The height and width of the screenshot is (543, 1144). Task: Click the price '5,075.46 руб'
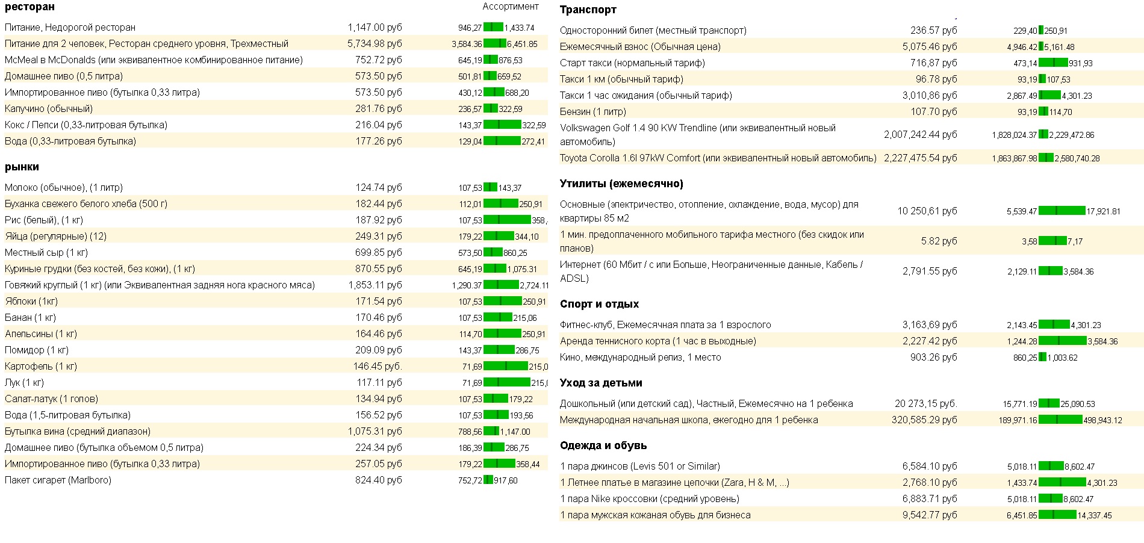point(930,47)
